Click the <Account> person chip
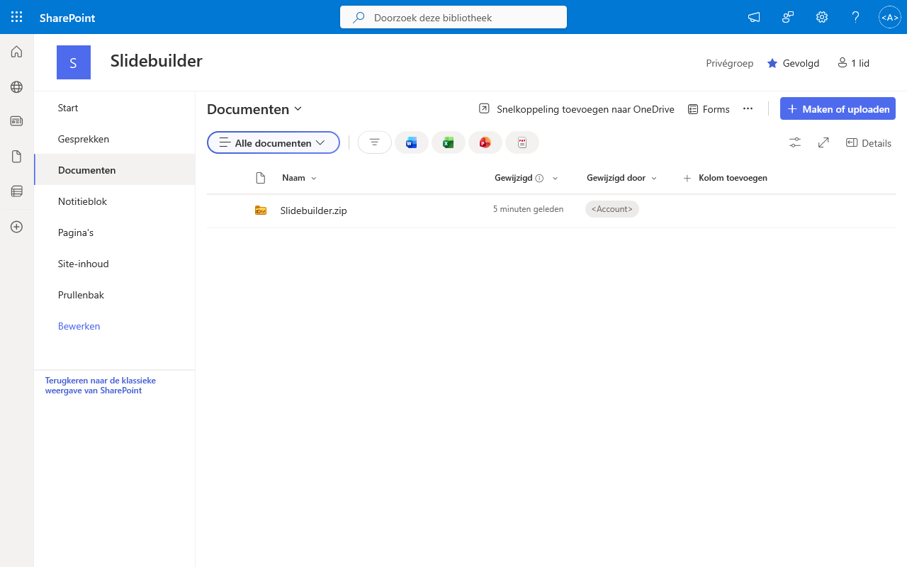Image resolution: width=907 pixels, height=567 pixels. tap(612, 209)
